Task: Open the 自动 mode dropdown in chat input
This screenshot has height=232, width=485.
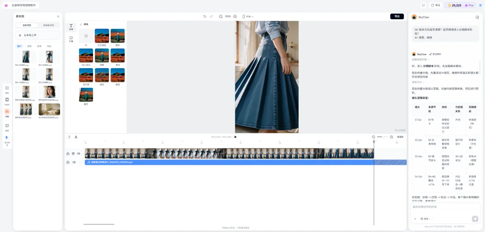Action: point(426,219)
